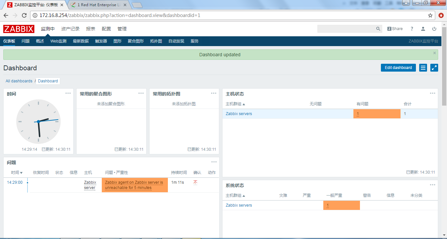The height and width of the screenshot is (239, 447).
Task: View site information icon in address bar
Action: (35, 15)
